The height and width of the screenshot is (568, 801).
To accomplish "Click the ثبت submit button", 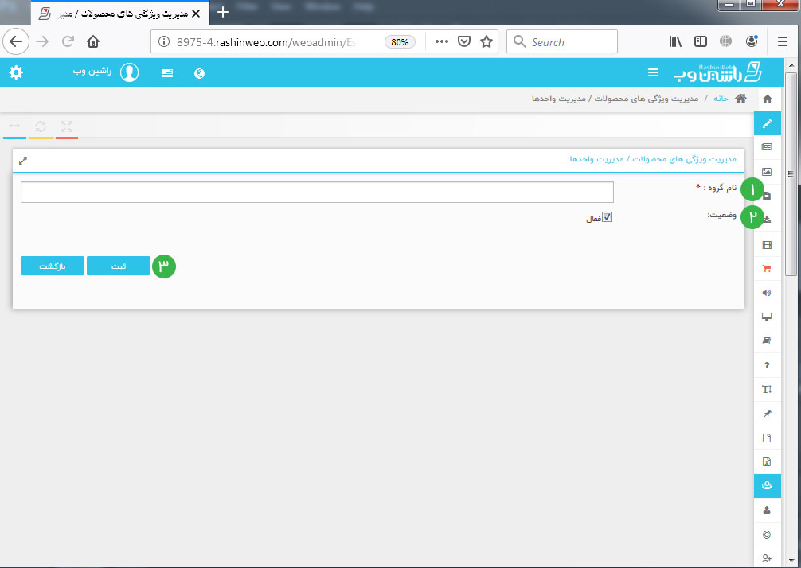I will (x=119, y=266).
